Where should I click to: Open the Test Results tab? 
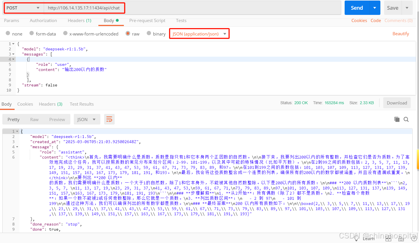pyautogui.click(x=82, y=104)
